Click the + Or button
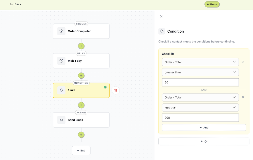Viewport: 253px width, 160px height. click(x=204, y=142)
